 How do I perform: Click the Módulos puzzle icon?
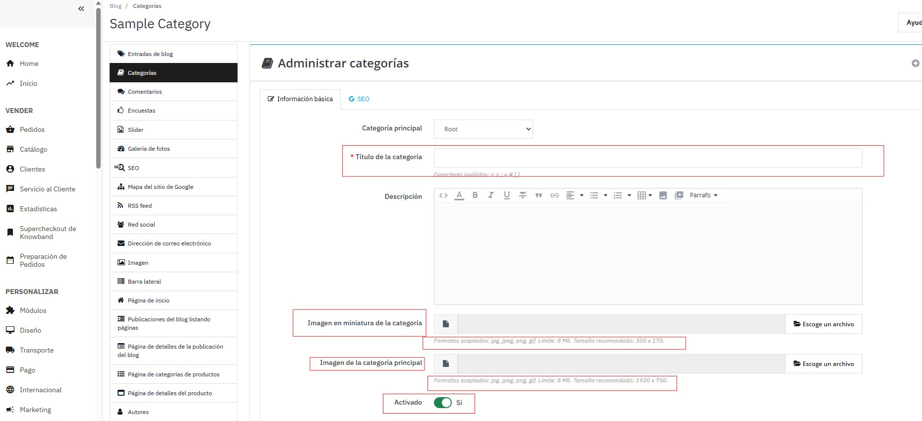10,310
